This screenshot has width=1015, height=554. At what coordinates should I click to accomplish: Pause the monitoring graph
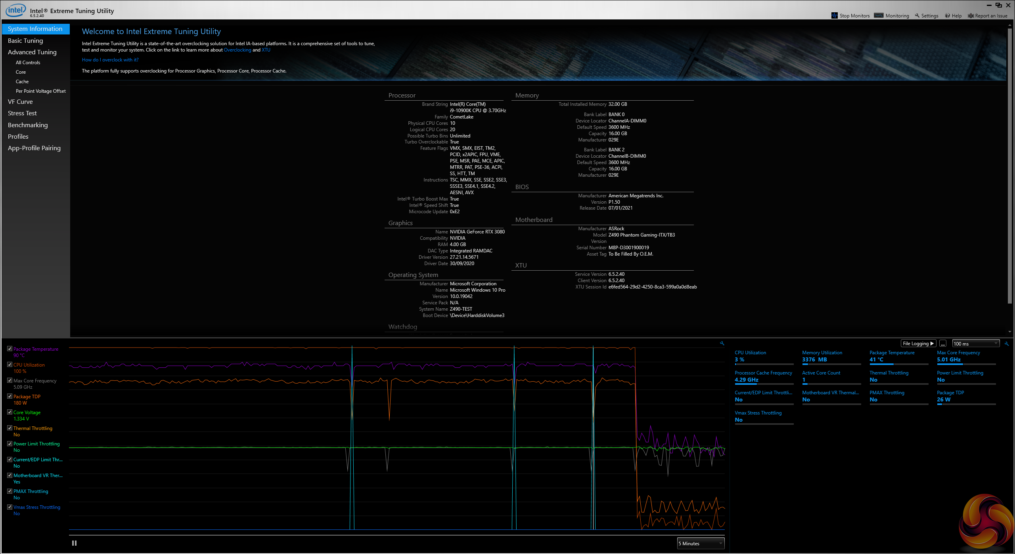[74, 543]
